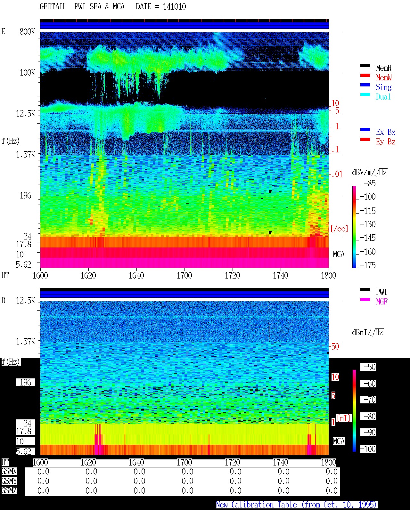This screenshot has height=510, width=410.
Task: Click the dBnT/√Hz unit label
Action: pyautogui.click(x=367, y=332)
